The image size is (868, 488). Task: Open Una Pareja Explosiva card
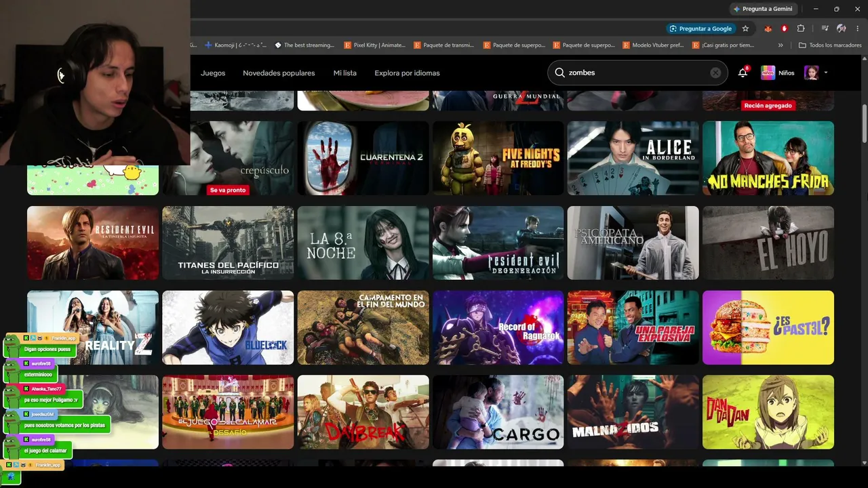click(633, 327)
